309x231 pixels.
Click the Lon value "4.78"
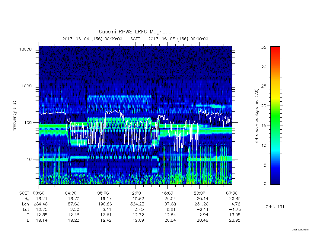point(236,204)
